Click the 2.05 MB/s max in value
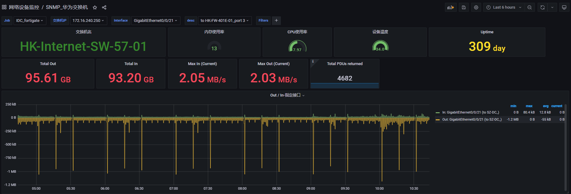Image resolution: width=571 pixels, height=194 pixels. 202,78
